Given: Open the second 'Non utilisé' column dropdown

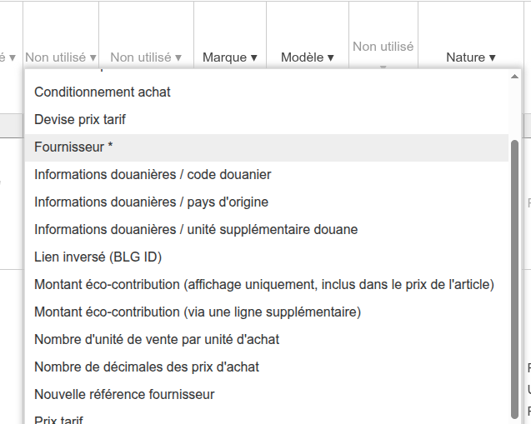Looking at the screenshot, I should (x=146, y=57).
